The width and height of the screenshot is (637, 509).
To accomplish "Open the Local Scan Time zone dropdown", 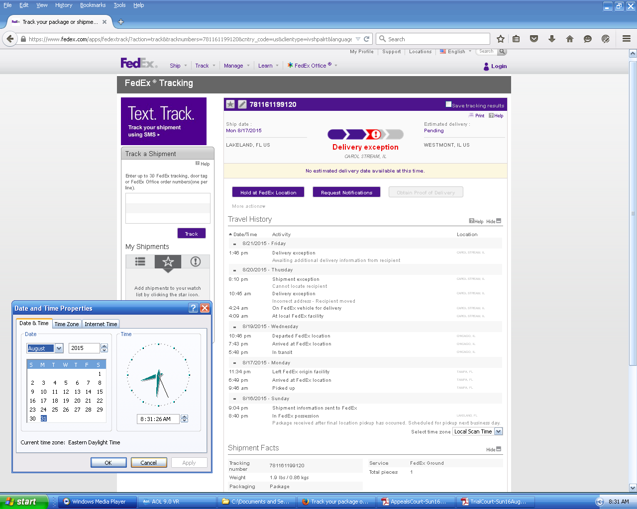I will click(x=498, y=431).
